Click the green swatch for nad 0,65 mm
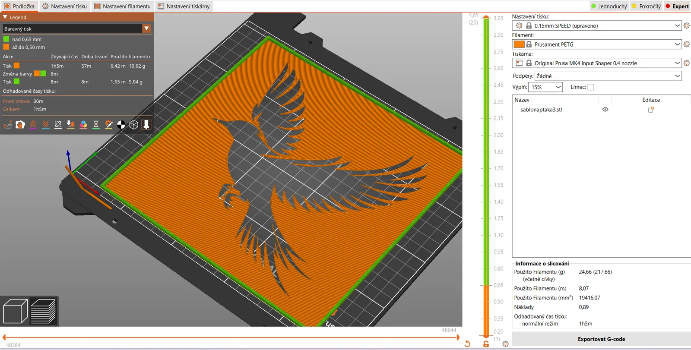Image resolution: width=691 pixels, height=350 pixels. coord(6,39)
